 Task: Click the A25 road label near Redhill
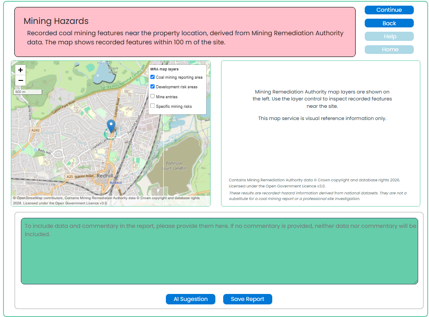pyautogui.click(x=70, y=177)
